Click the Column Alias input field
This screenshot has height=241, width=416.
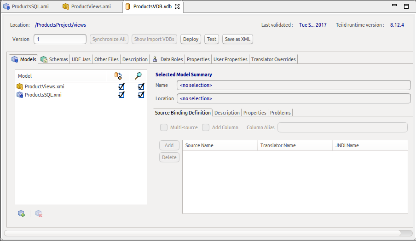(342, 127)
